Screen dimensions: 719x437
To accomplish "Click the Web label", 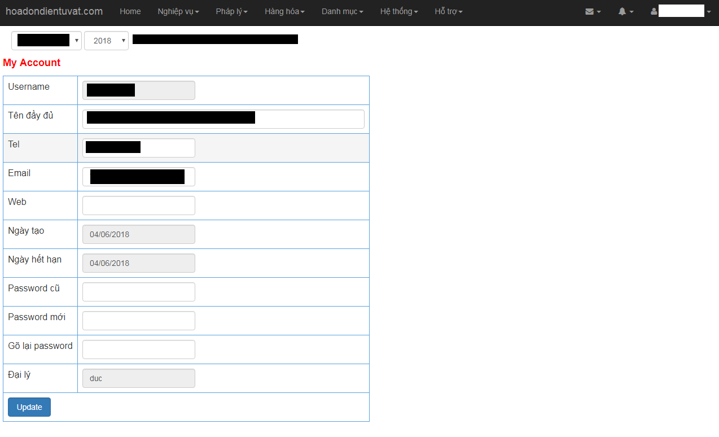I will tap(17, 202).
